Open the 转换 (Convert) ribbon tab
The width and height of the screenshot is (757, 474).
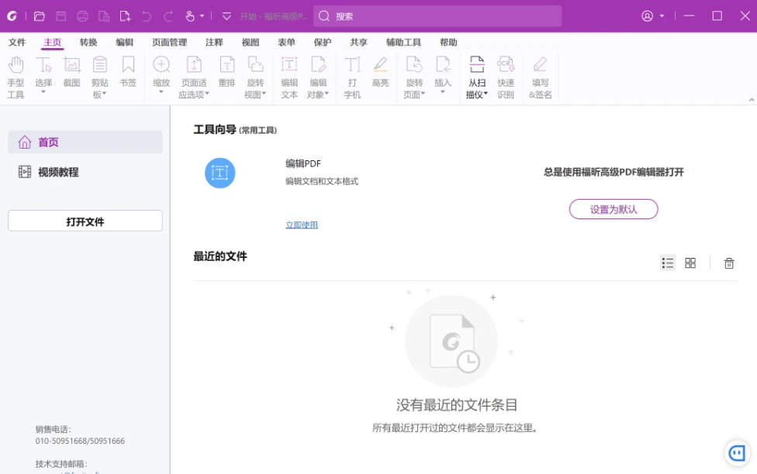click(88, 43)
